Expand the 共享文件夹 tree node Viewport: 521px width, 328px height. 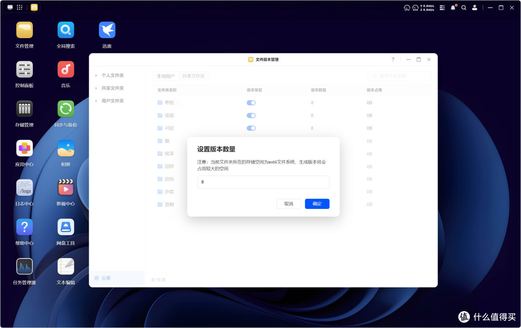pos(96,88)
